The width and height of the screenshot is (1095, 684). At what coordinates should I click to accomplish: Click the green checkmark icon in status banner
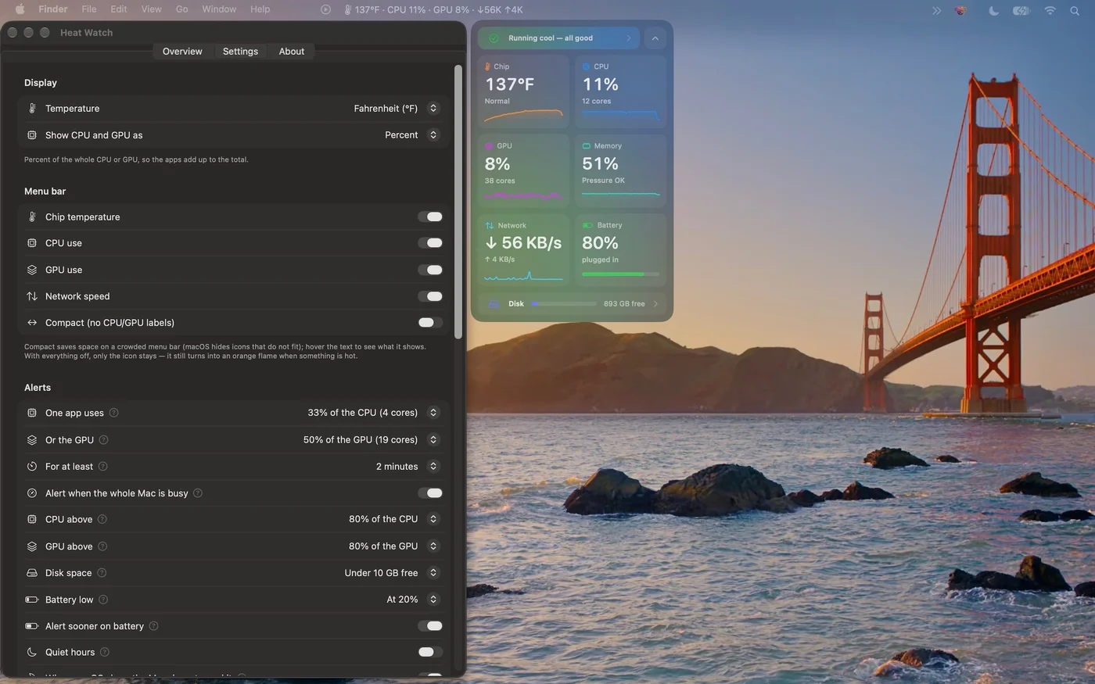[x=494, y=38]
